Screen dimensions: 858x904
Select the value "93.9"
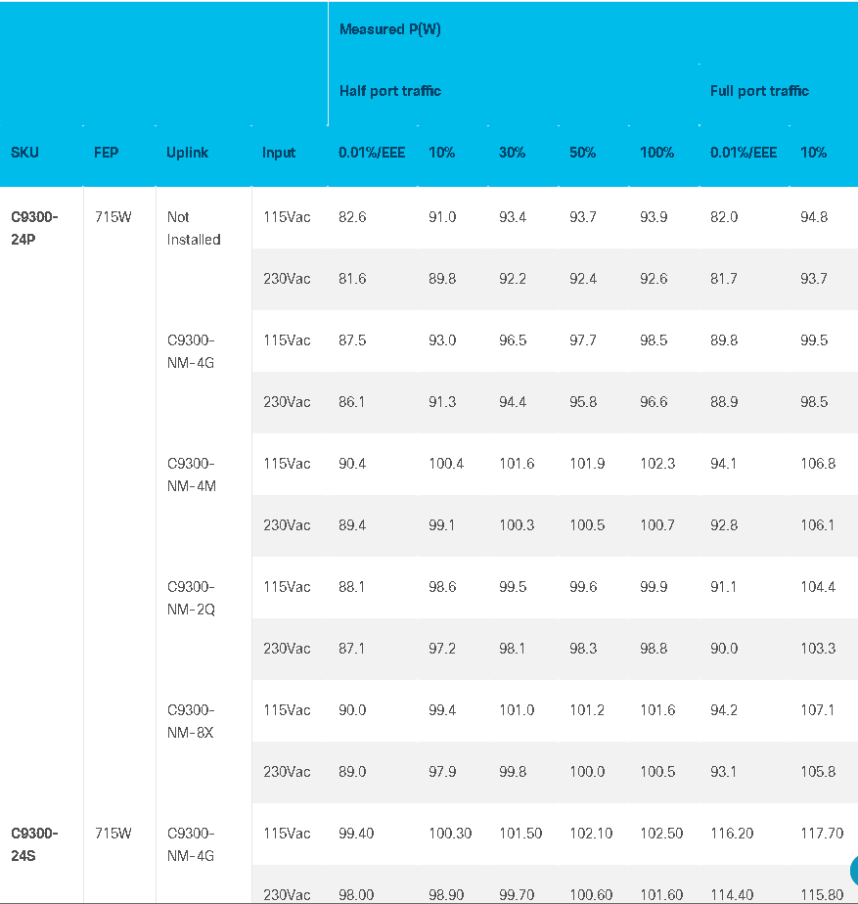[x=654, y=217]
